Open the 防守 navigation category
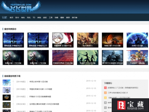The width and height of the screenshot is (149, 112). pos(17,17)
